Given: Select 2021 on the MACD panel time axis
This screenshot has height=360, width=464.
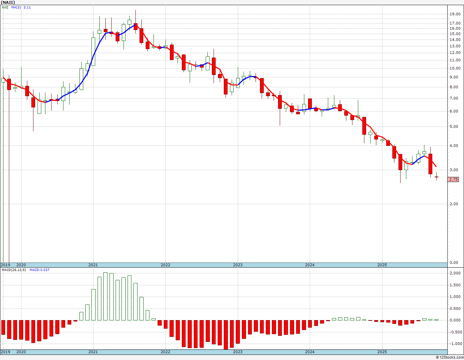Looking at the screenshot, I should [93, 352].
